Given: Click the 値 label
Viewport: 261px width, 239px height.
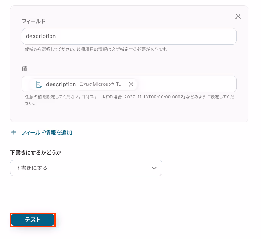Looking at the screenshot, I should pyautogui.click(x=24, y=68).
